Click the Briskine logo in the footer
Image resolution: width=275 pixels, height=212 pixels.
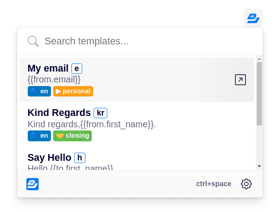[x=32, y=184]
